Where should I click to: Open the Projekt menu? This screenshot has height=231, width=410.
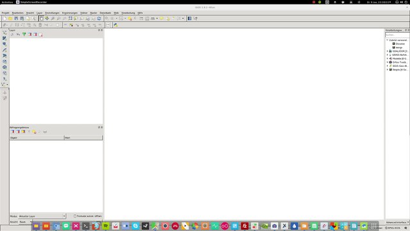pyautogui.click(x=5, y=13)
